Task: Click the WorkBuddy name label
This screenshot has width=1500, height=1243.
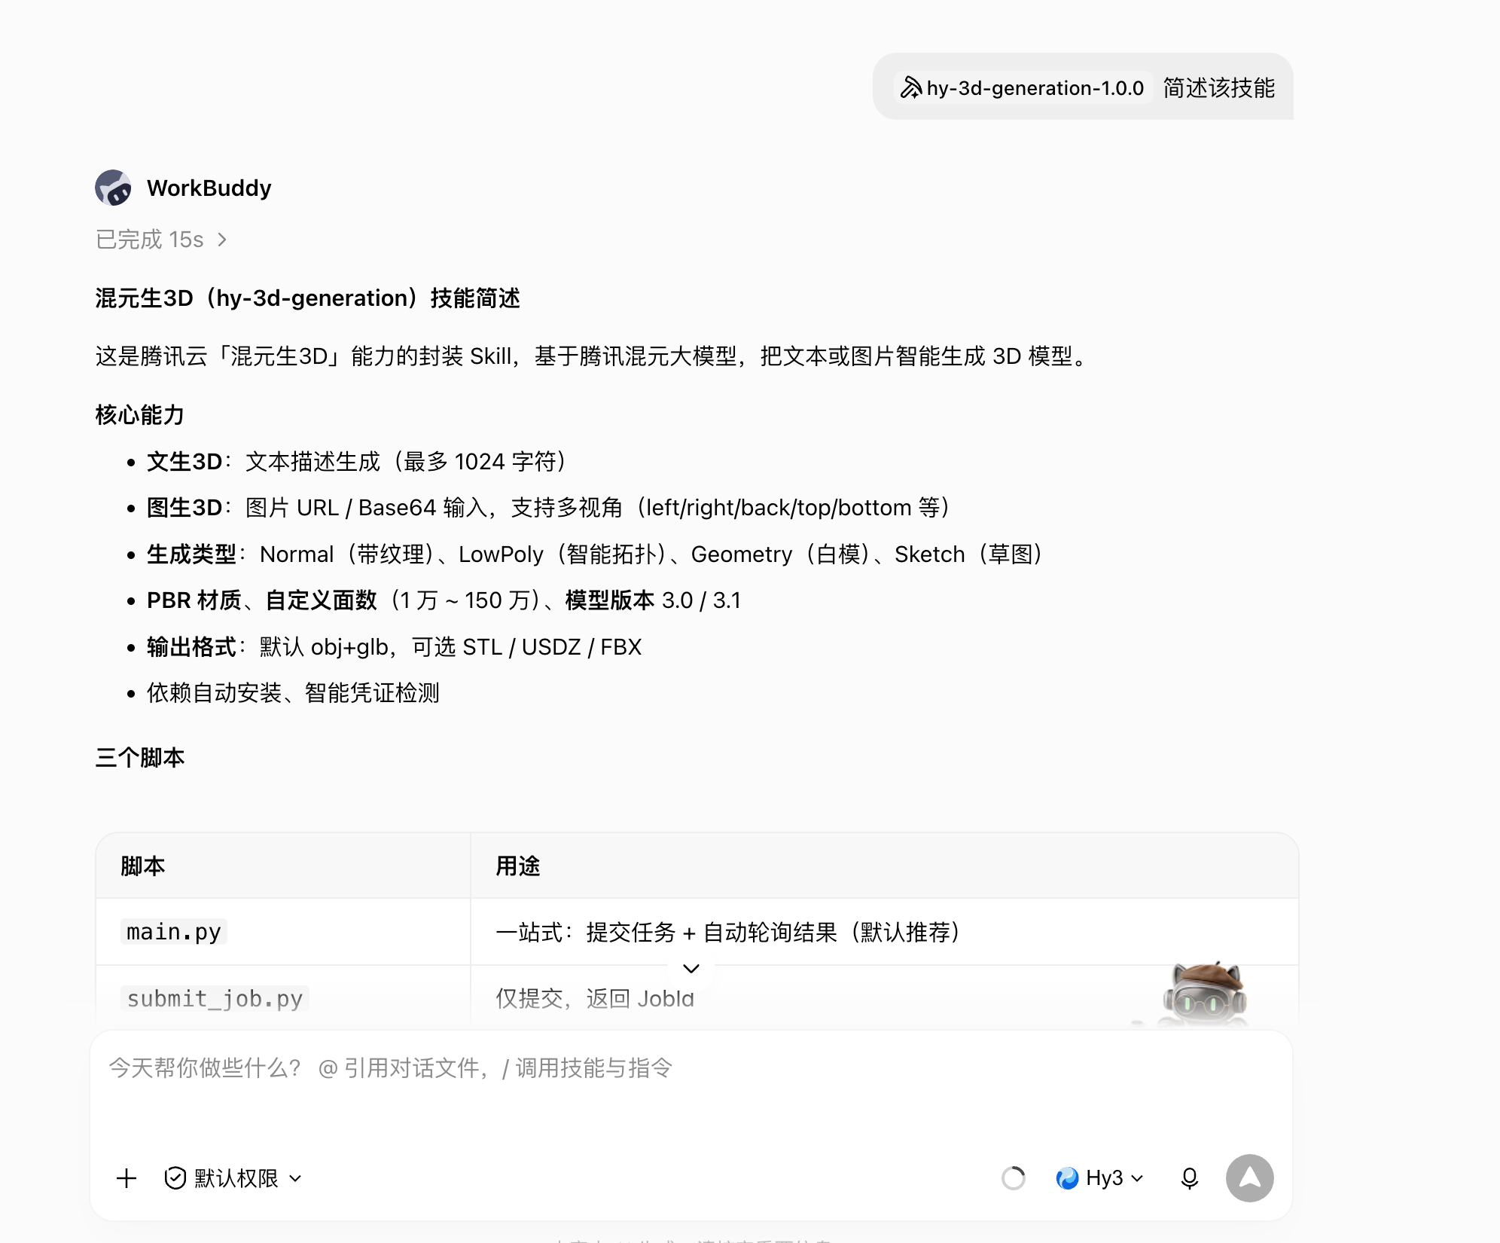Action: tap(209, 188)
